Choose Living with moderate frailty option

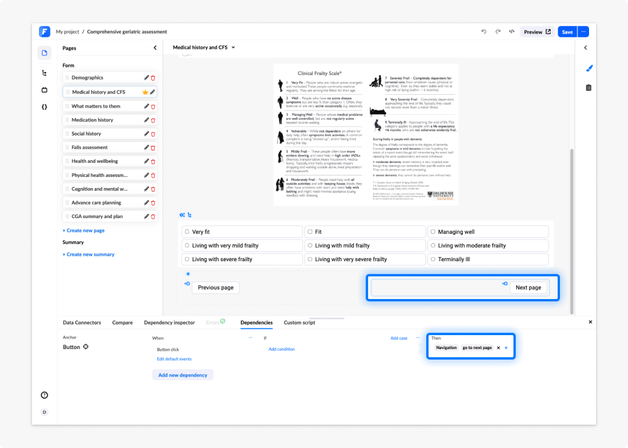pyautogui.click(x=488, y=246)
